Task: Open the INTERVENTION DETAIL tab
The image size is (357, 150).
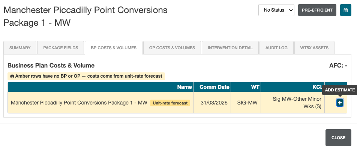Action: (230, 48)
